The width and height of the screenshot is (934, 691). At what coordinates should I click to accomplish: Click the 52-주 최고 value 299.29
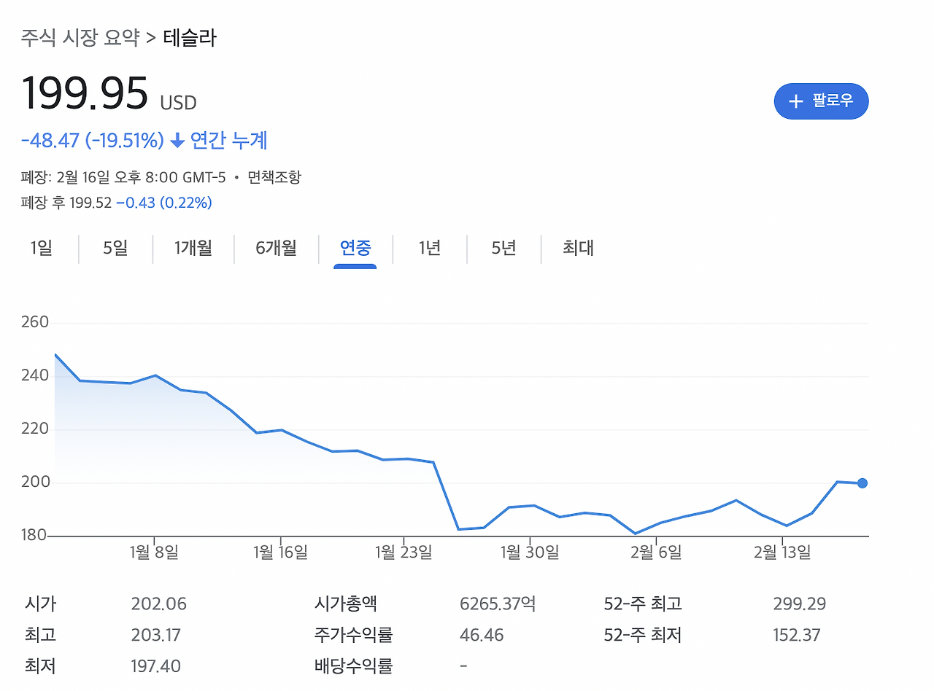(800, 604)
